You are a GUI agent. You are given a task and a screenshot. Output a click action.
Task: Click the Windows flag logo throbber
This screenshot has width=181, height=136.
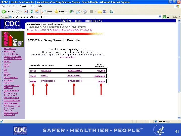pos(178,6)
